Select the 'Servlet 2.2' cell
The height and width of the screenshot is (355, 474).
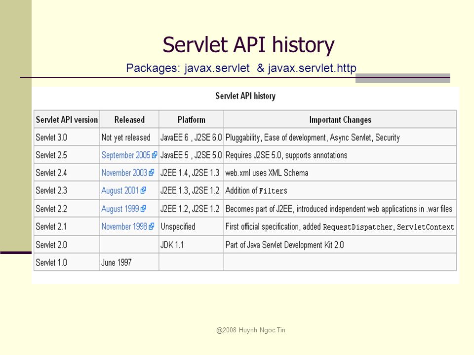click(67, 209)
